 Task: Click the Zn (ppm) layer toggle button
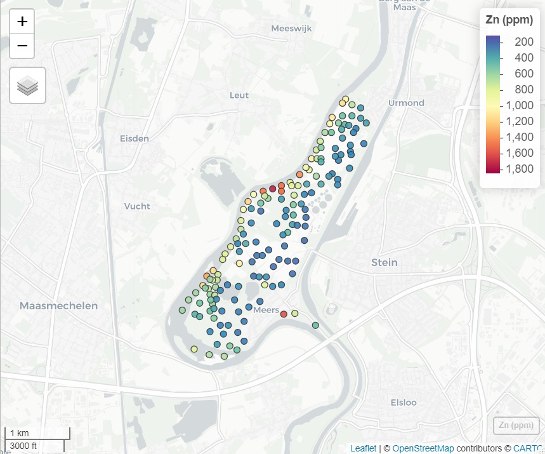[x=515, y=424]
